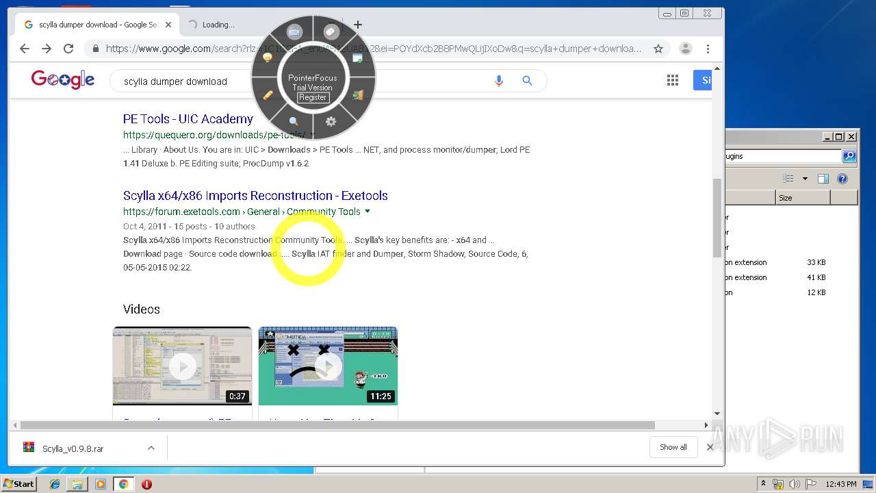Start voice search with microphone icon
This screenshot has width=876, height=493.
pyautogui.click(x=499, y=81)
